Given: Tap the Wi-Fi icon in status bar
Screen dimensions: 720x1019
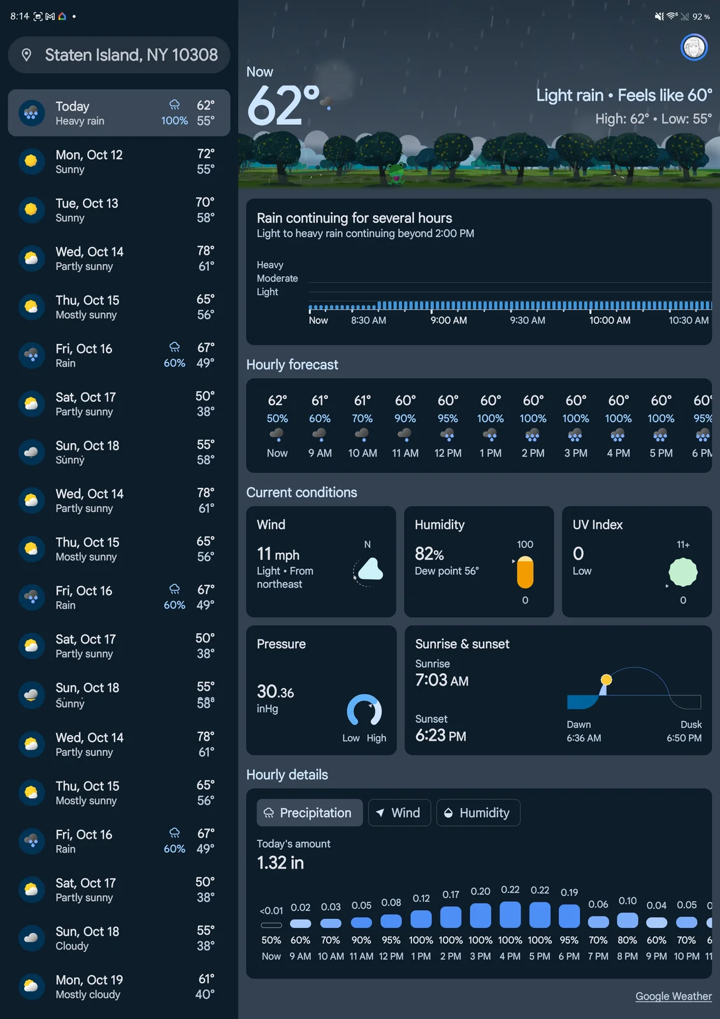Looking at the screenshot, I should click(x=672, y=17).
